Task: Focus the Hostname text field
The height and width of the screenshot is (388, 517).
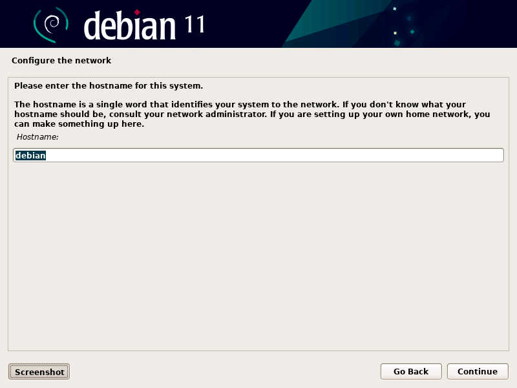Action: (x=258, y=155)
